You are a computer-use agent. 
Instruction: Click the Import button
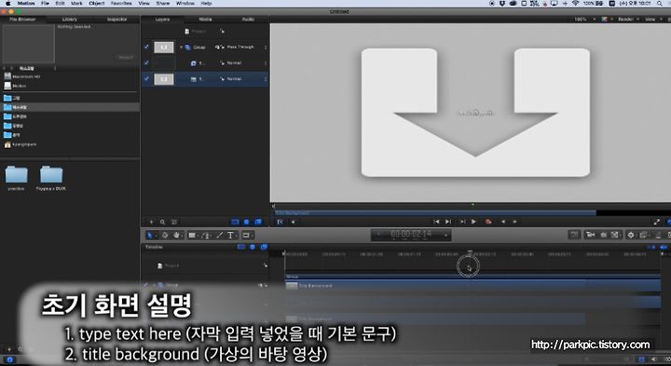pos(126,58)
